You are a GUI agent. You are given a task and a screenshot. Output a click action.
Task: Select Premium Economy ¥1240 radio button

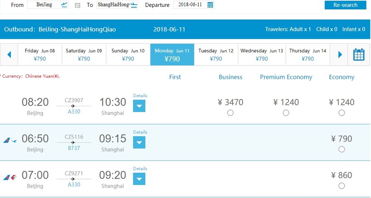pos(286,113)
